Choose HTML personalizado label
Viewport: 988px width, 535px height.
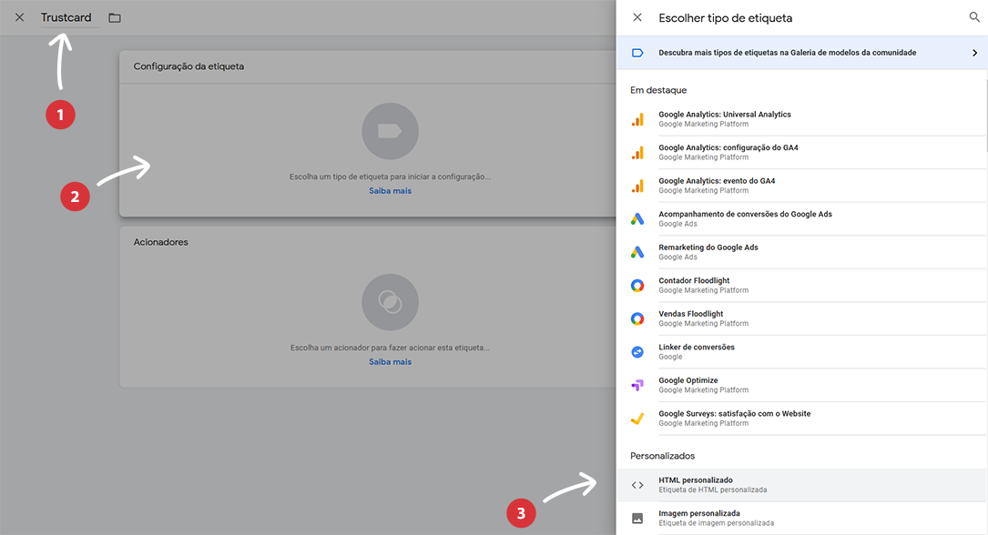[696, 480]
